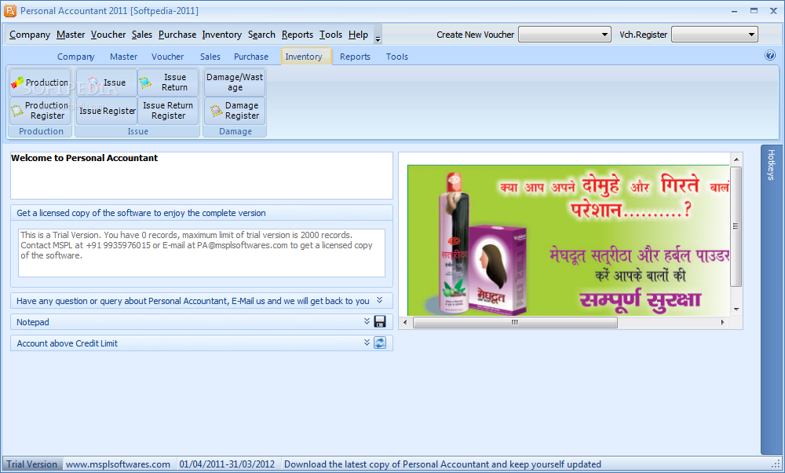This screenshot has width=785, height=473.
Task: Click the ad panel scroll right arrow
Action: tap(722, 322)
